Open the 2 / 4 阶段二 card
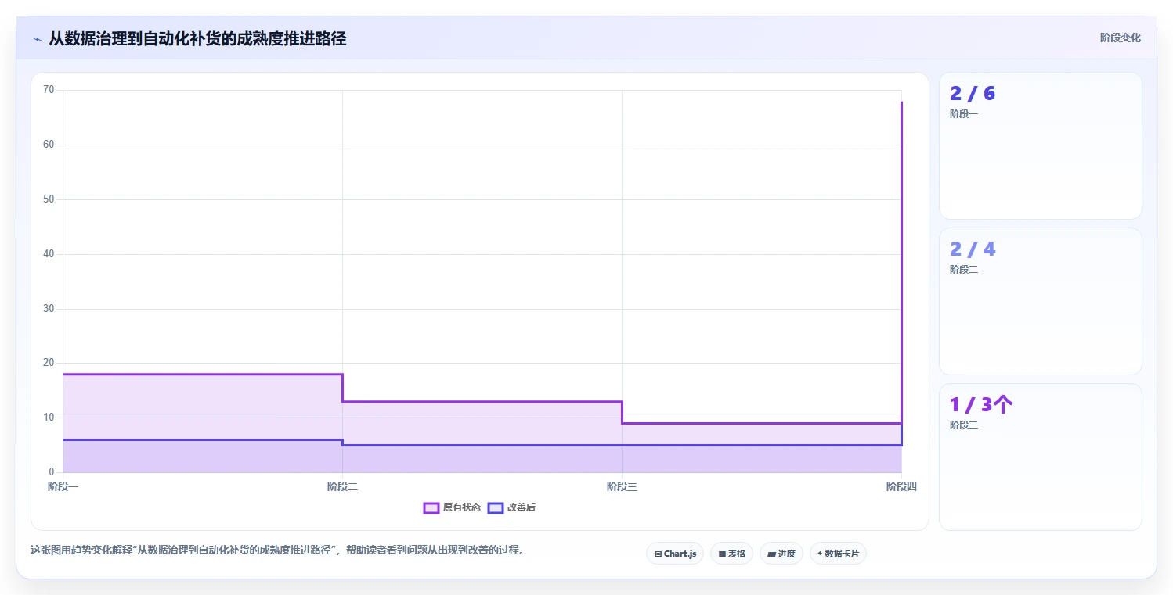 tap(1041, 301)
